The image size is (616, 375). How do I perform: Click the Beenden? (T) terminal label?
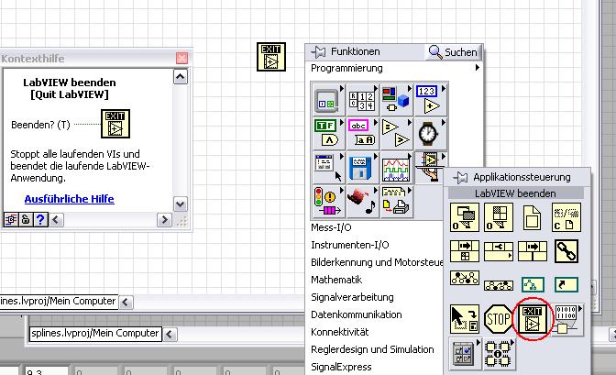tap(40, 125)
